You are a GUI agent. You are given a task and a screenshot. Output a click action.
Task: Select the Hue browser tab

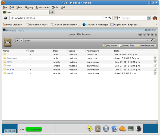point(26,12)
